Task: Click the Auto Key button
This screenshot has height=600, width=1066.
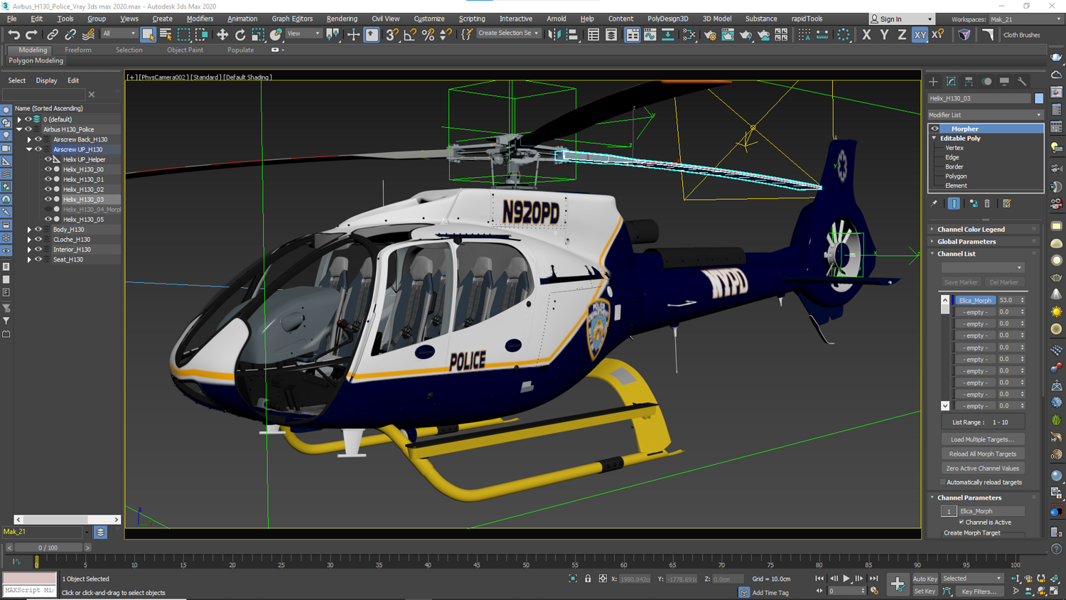Action: (925, 579)
